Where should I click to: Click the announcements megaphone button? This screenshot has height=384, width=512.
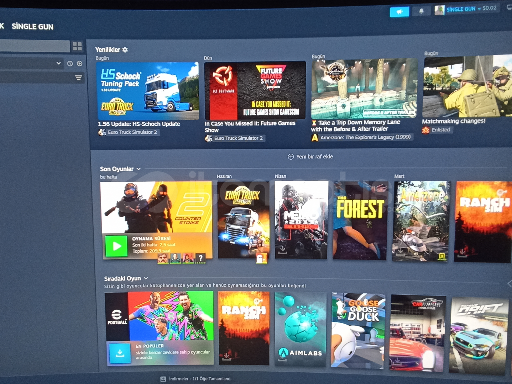tap(399, 12)
